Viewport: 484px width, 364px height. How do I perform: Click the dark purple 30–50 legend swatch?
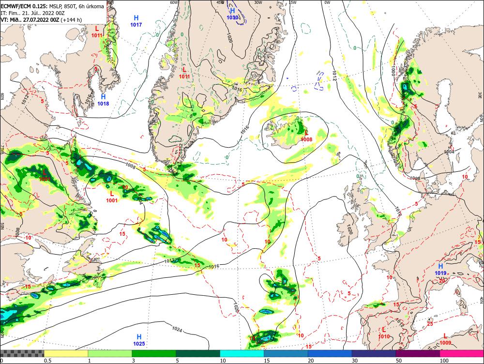tap(374, 353)
